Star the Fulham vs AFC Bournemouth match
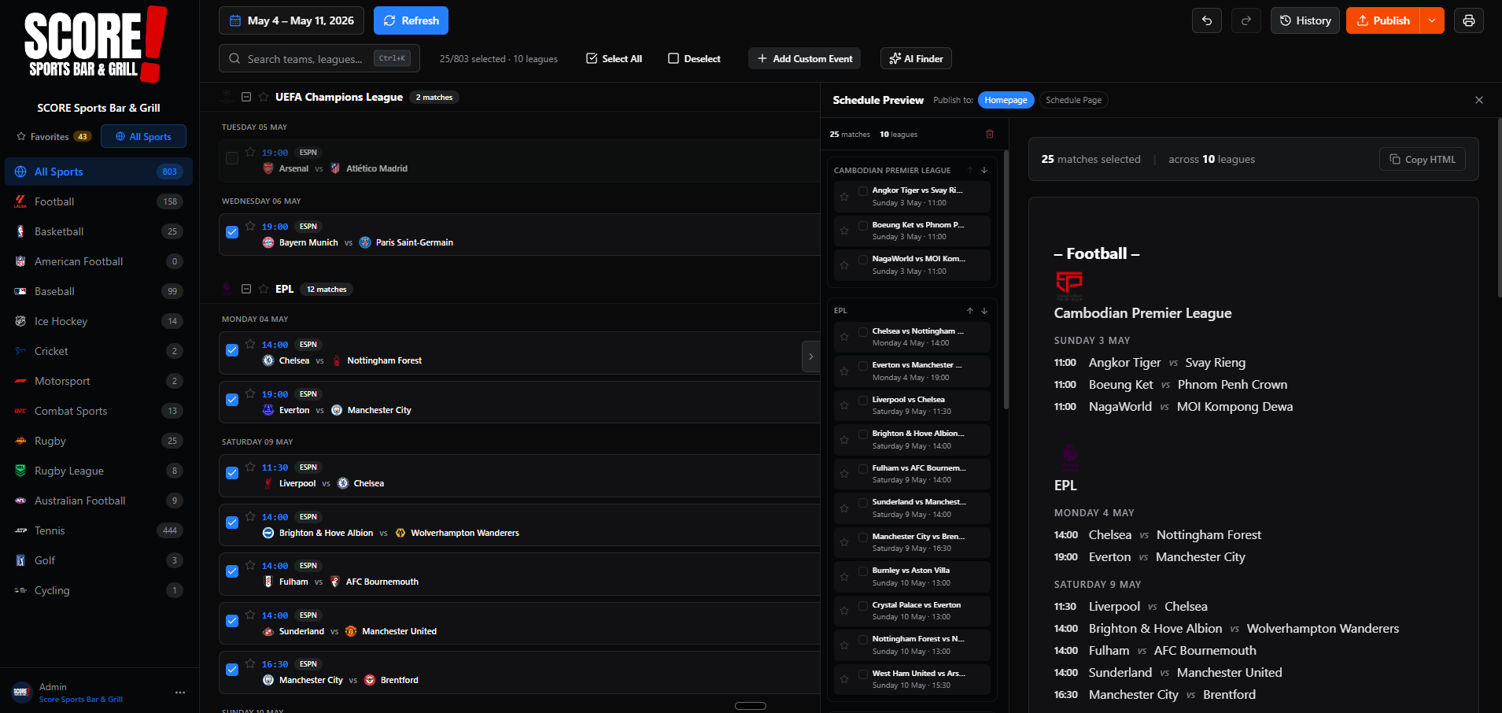This screenshot has height=713, width=1502. click(x=250, y=565)
